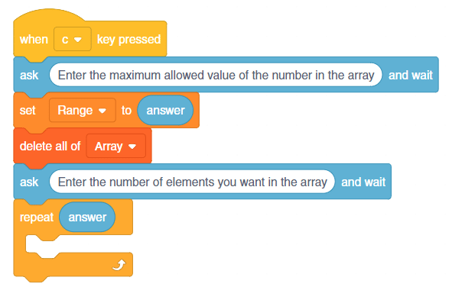Click 'and wait' on the second ask block
The height and width of the screenshot is (287, 449).
tap(363, 182)
